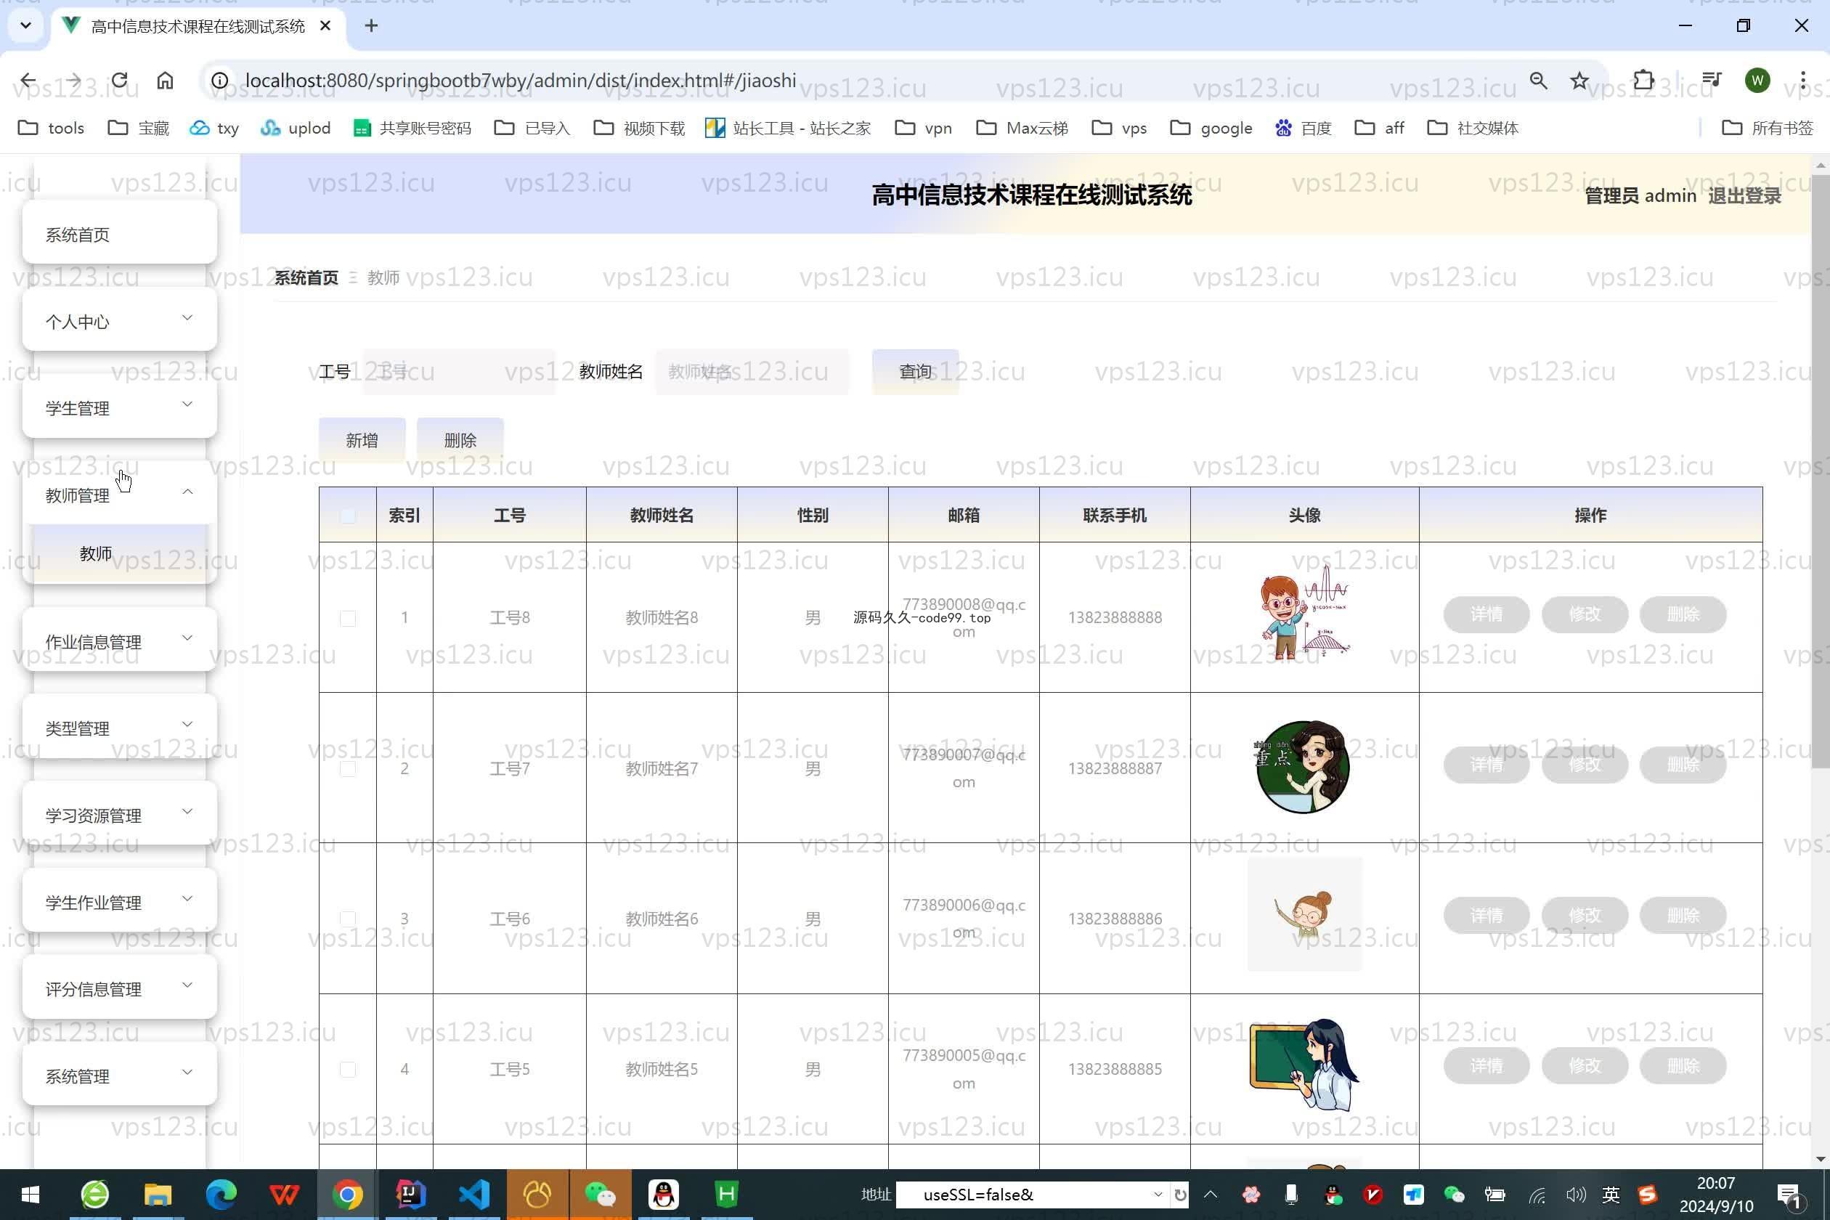
Task: Open the 站长工具 bookmark
Action: (787, 128)
